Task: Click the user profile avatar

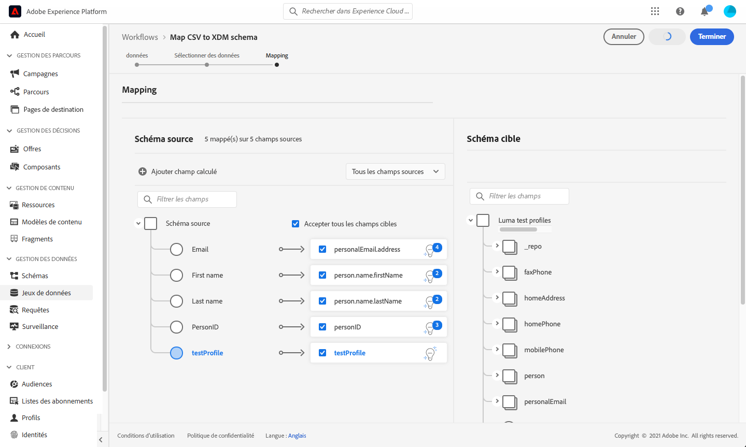Action: click(x=730, y=11)
